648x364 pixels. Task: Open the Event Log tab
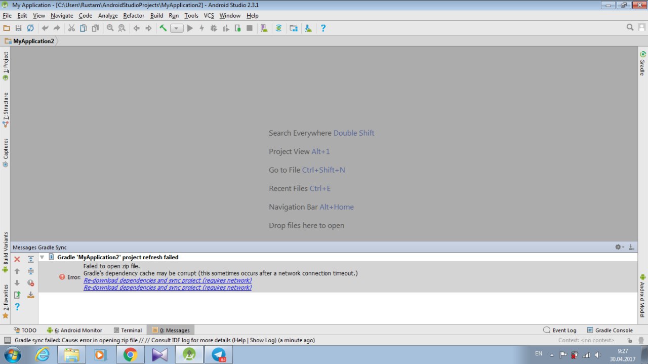(560, 330)
